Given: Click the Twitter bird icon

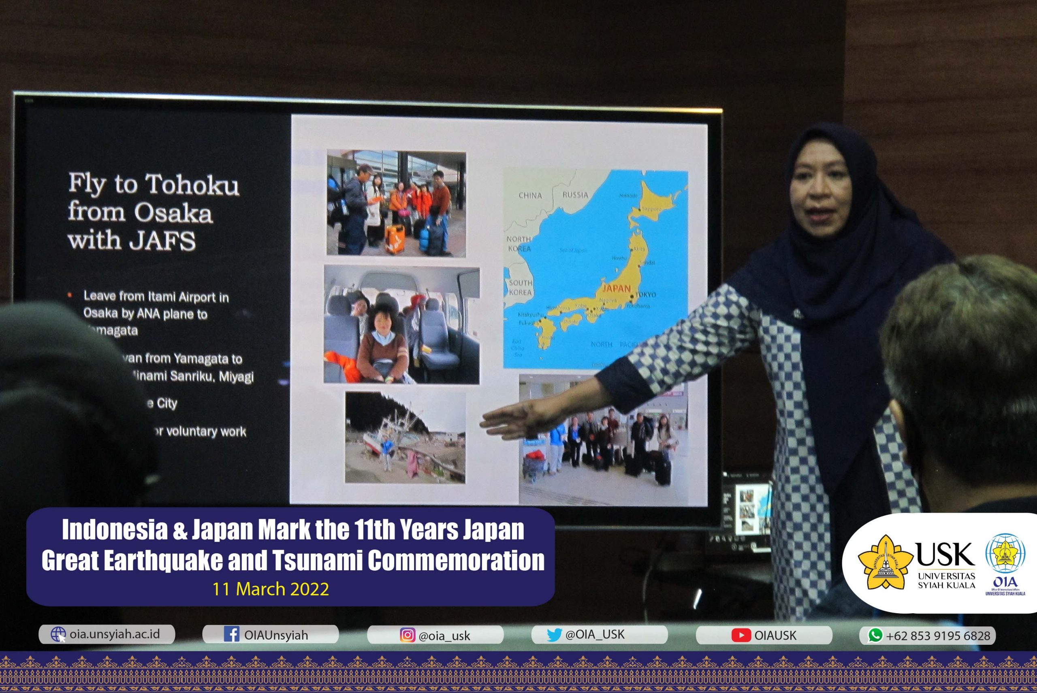Looking at the screenshot, I should pyautogui.click(x=554, y=635).
